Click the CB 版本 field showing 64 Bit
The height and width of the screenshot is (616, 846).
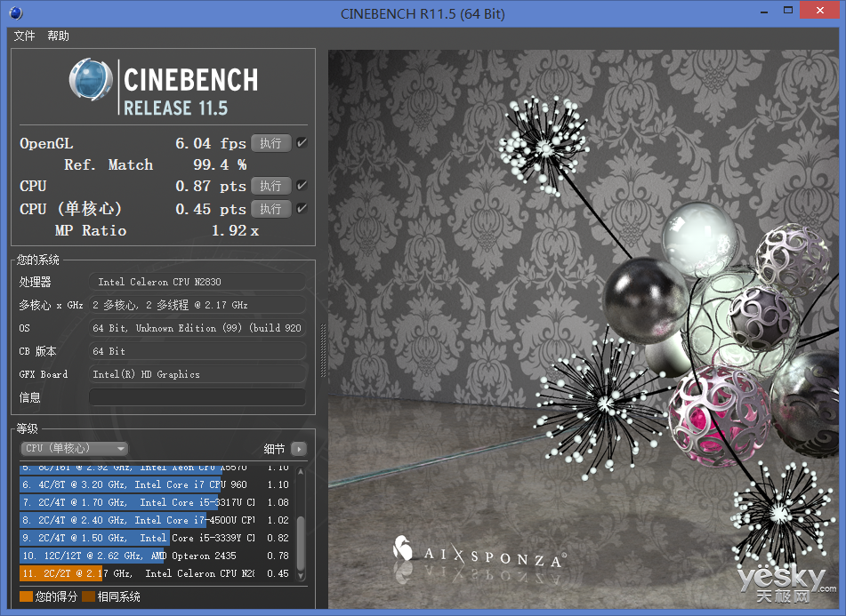point(197,351)
